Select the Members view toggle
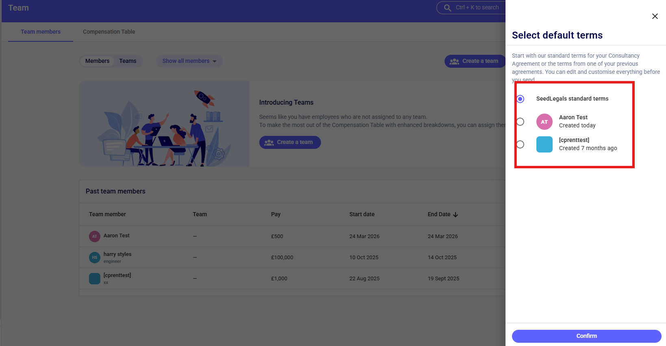Image resolution: width=666 pixels, height=346 pixels. coord(97,61)
